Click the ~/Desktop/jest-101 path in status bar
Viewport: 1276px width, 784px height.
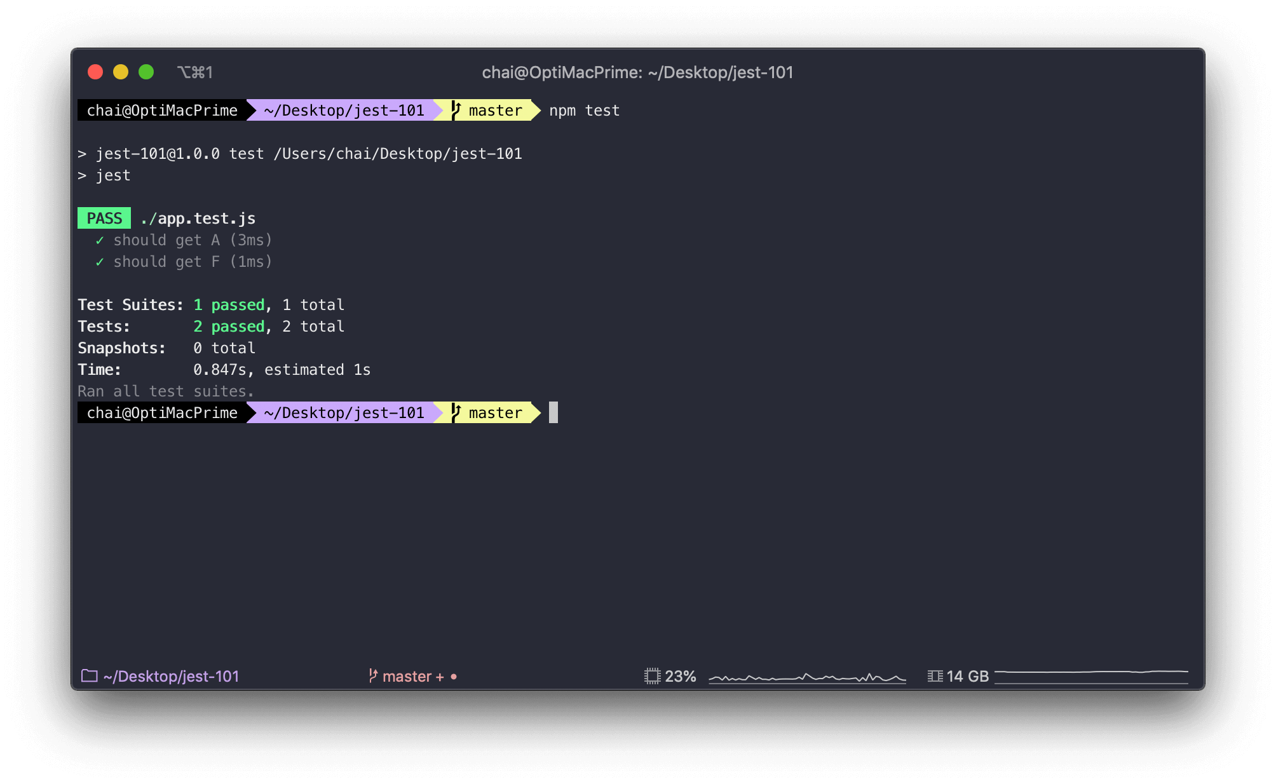tap(171, 677)
